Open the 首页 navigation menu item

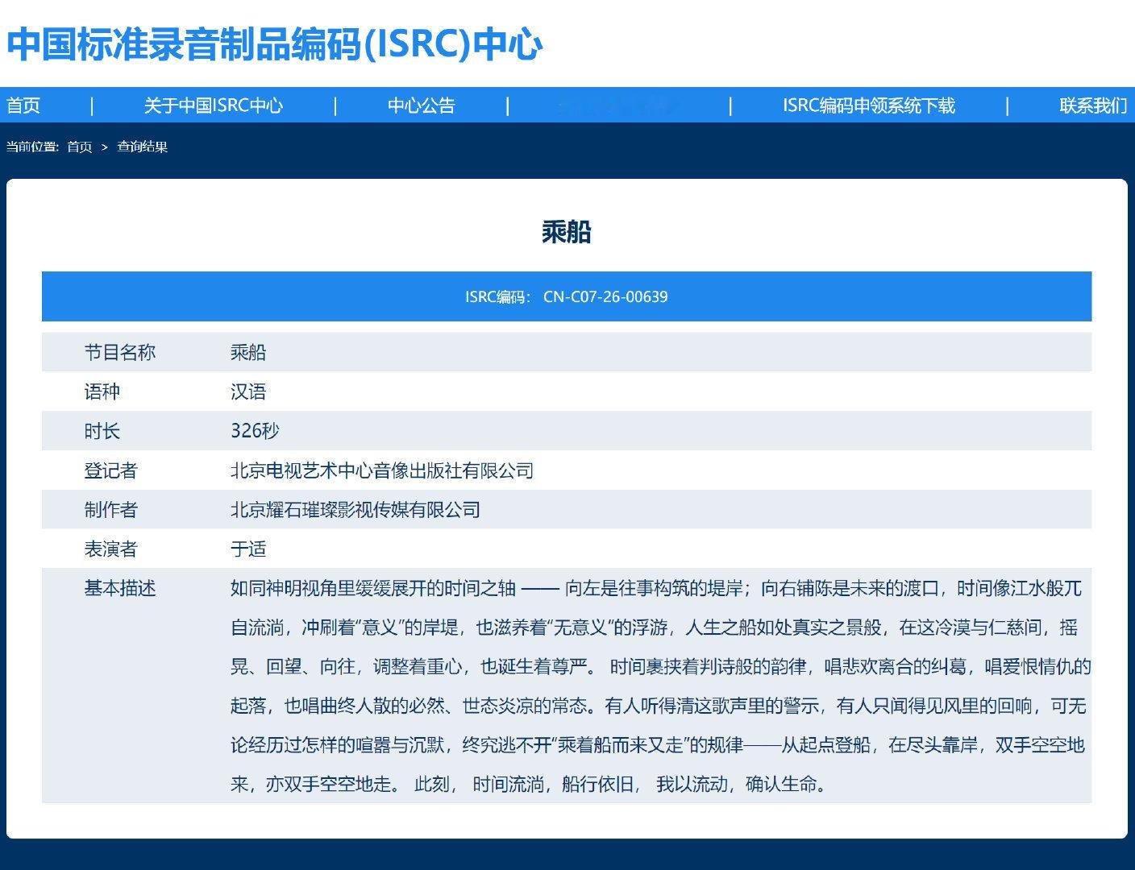coord(23,106)
